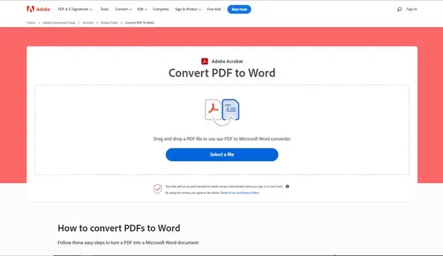Click the Adobe Acrobat label text
Viewport: 443px width, 256px height.
click(x=227, y=61)
